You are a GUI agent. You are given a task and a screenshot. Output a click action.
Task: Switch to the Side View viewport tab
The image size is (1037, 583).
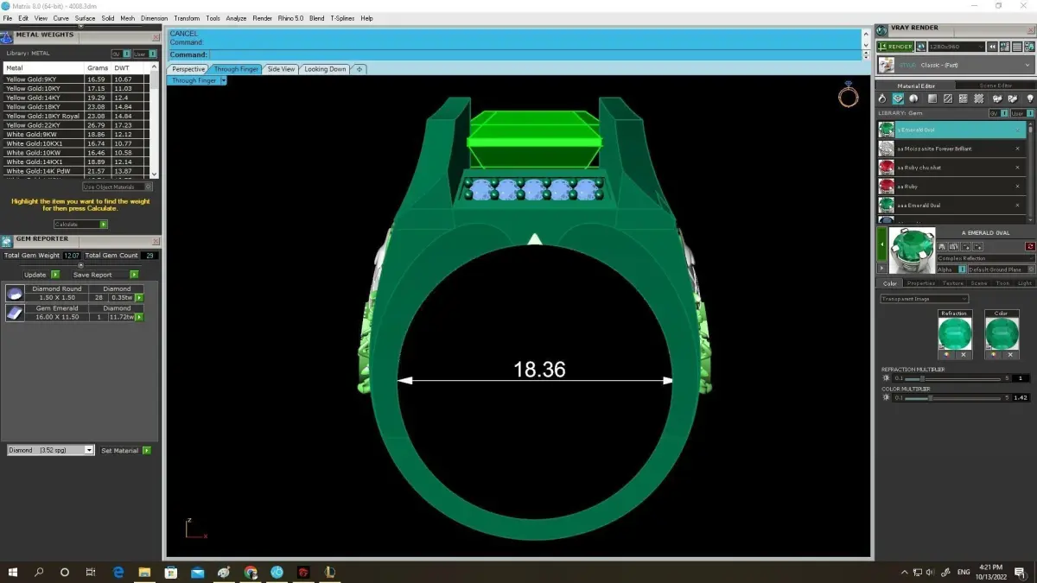click(281, 69)
